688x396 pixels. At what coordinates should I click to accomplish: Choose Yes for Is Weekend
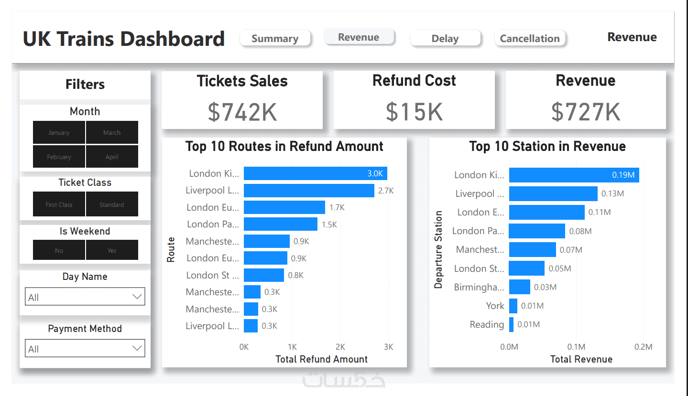tap(112, 250)
